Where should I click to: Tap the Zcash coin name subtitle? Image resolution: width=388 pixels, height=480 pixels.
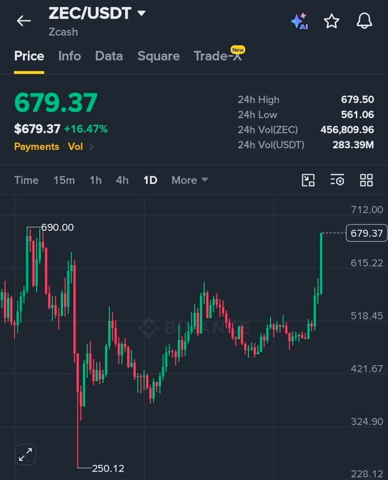(x=64, y=32)
